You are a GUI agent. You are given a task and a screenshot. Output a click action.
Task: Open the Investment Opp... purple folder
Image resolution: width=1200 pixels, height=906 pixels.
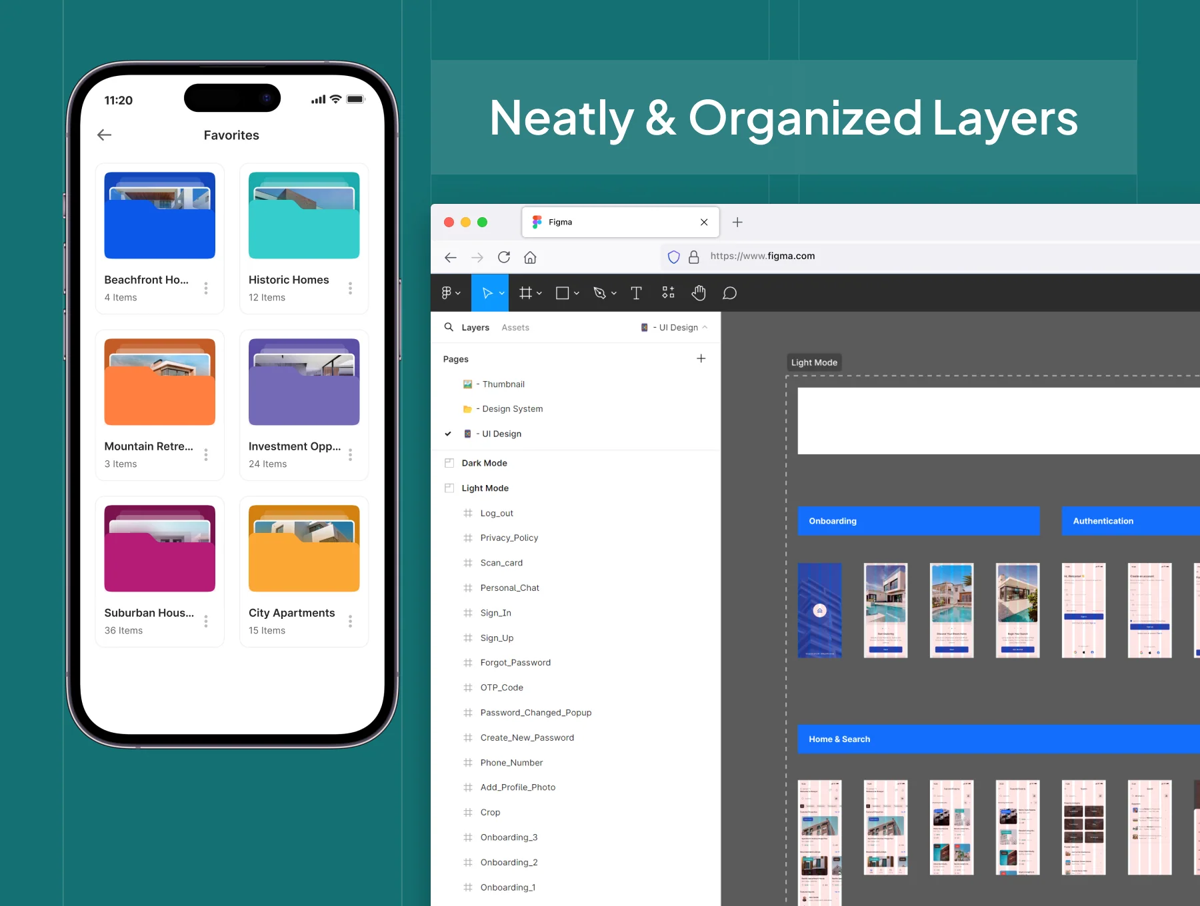pyautogui.click(x=304, y=382)
